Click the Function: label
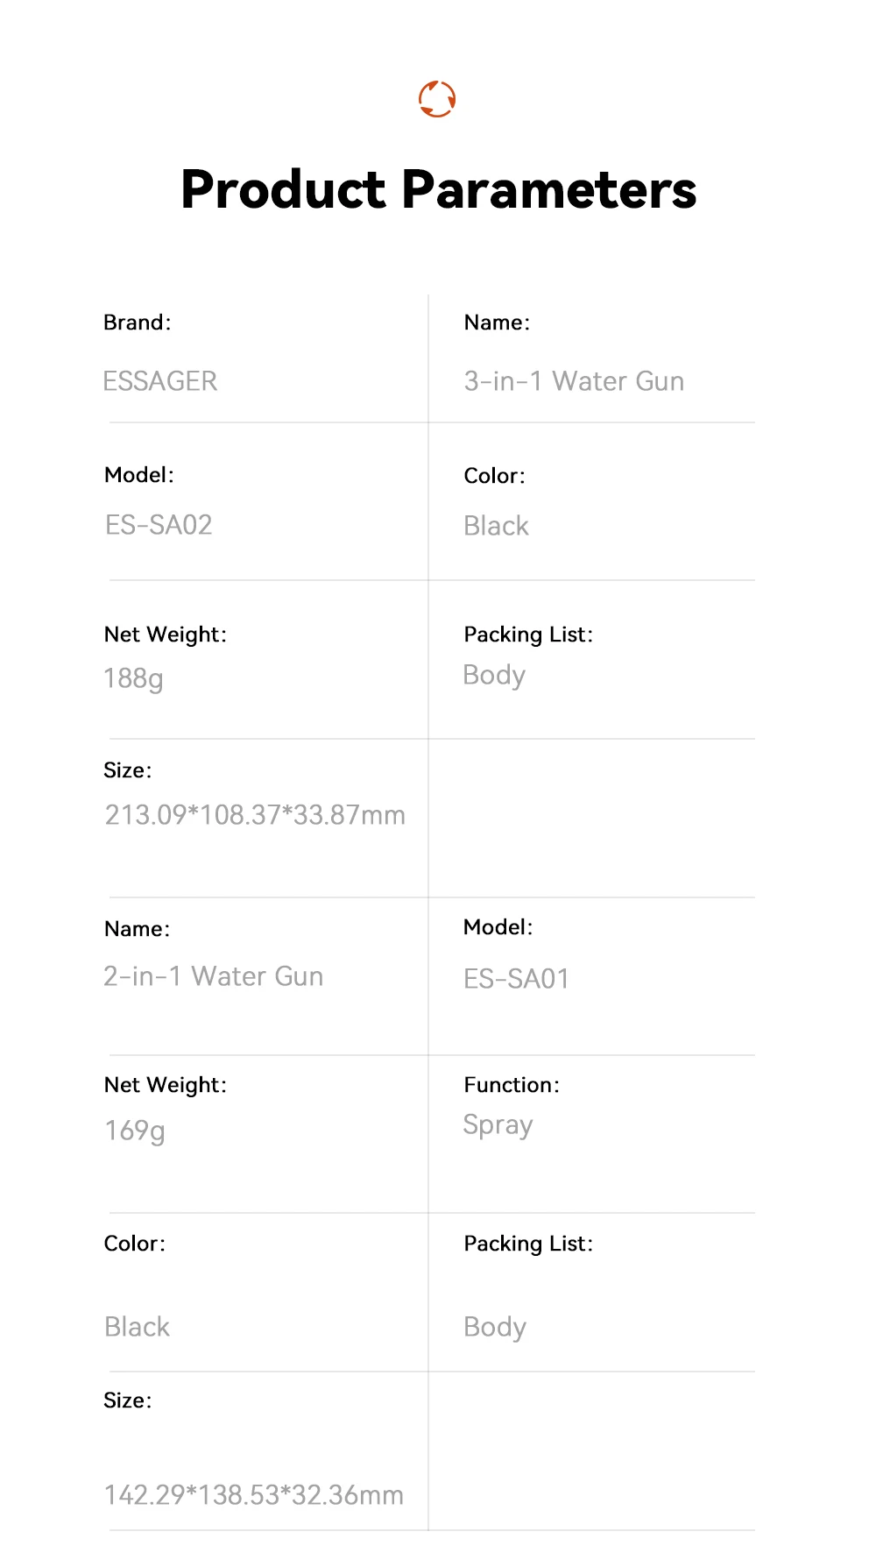876x1560 pixels. pyautogui.click(x=512, y=1085)
